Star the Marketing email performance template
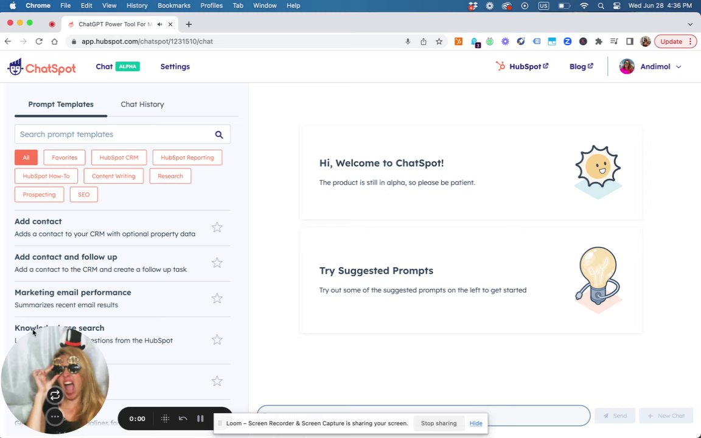 217,298
